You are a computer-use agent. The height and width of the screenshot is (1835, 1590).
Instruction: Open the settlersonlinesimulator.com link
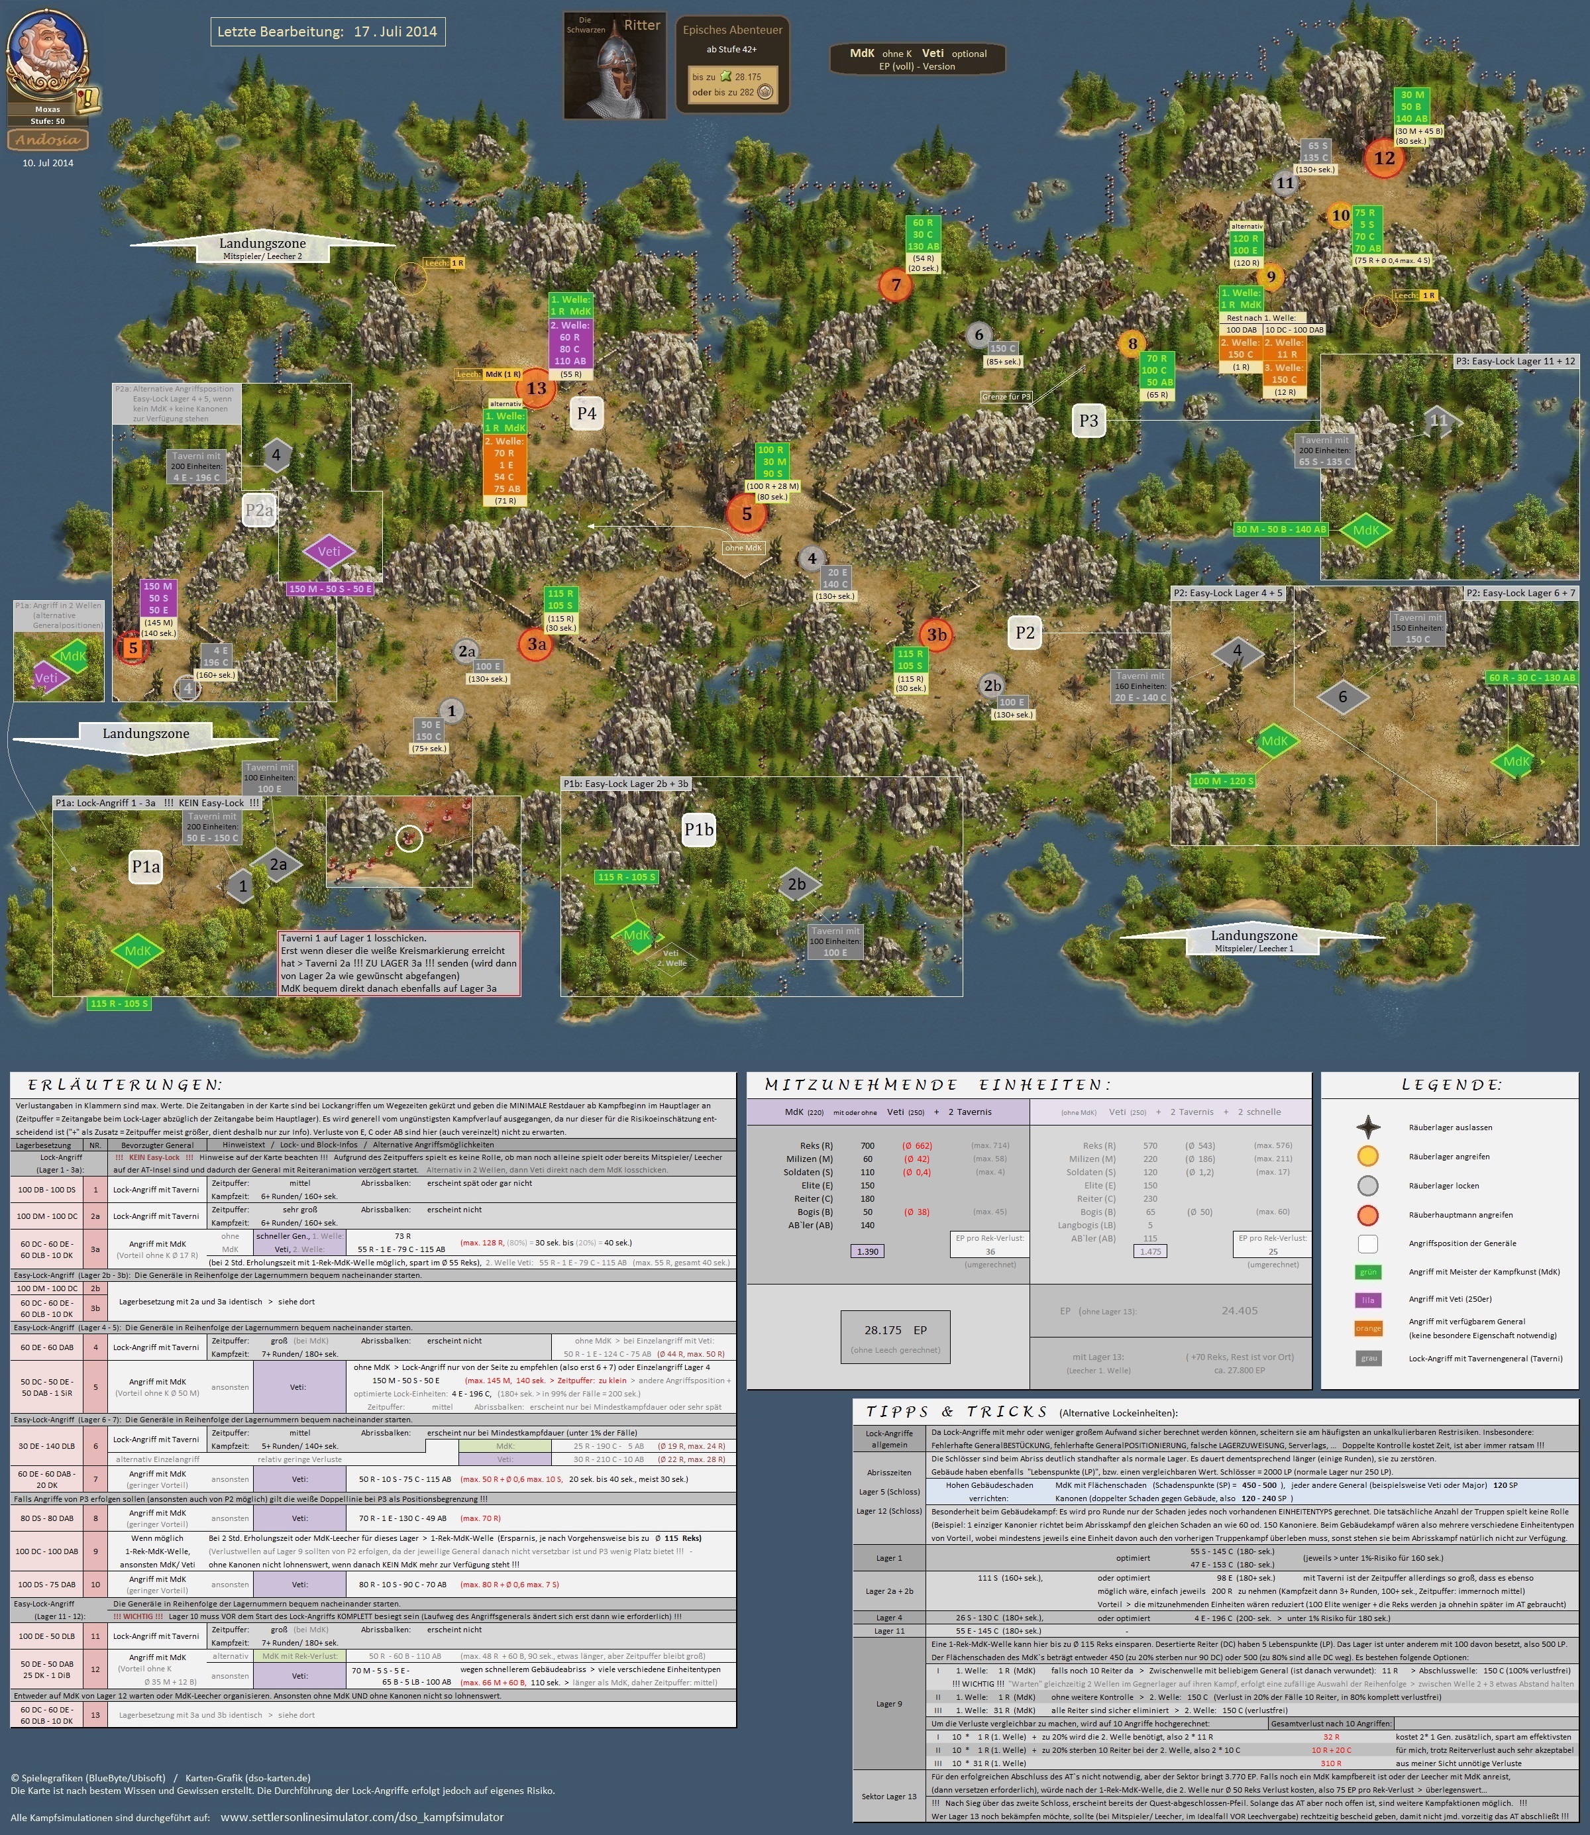[x=361, y=1816]
